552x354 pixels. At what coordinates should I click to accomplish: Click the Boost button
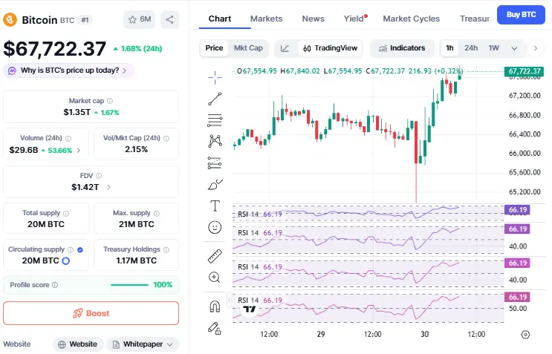(x=91, y=313)
